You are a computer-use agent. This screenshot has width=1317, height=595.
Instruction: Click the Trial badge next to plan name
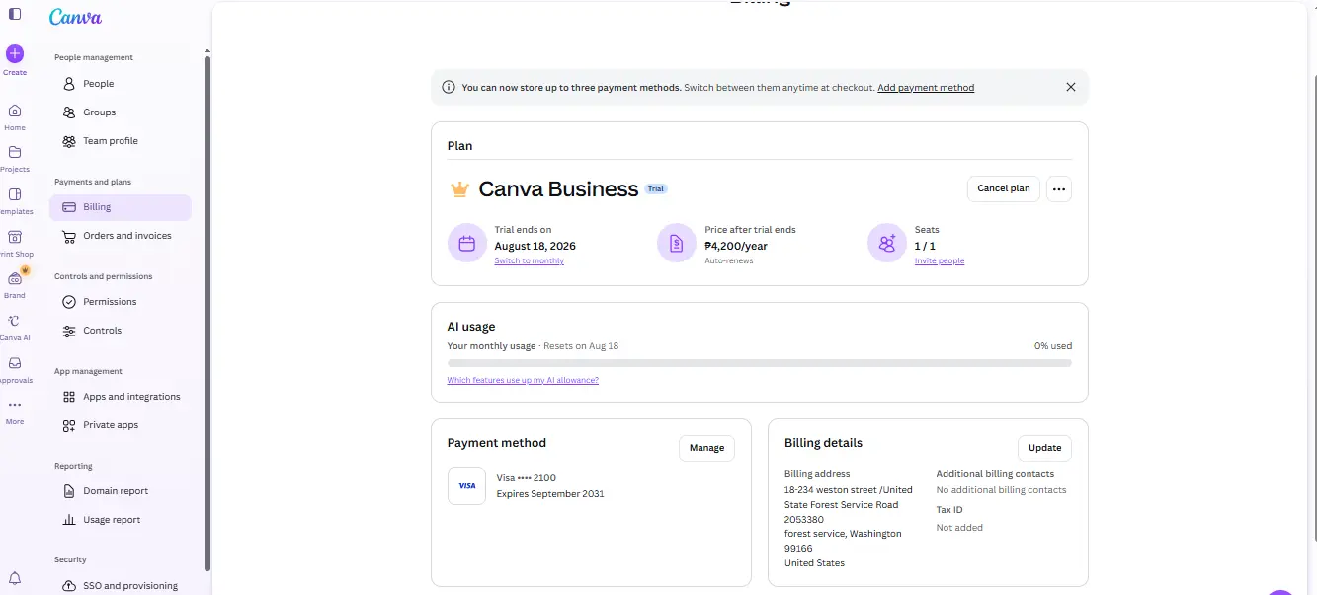coord(656,188)
